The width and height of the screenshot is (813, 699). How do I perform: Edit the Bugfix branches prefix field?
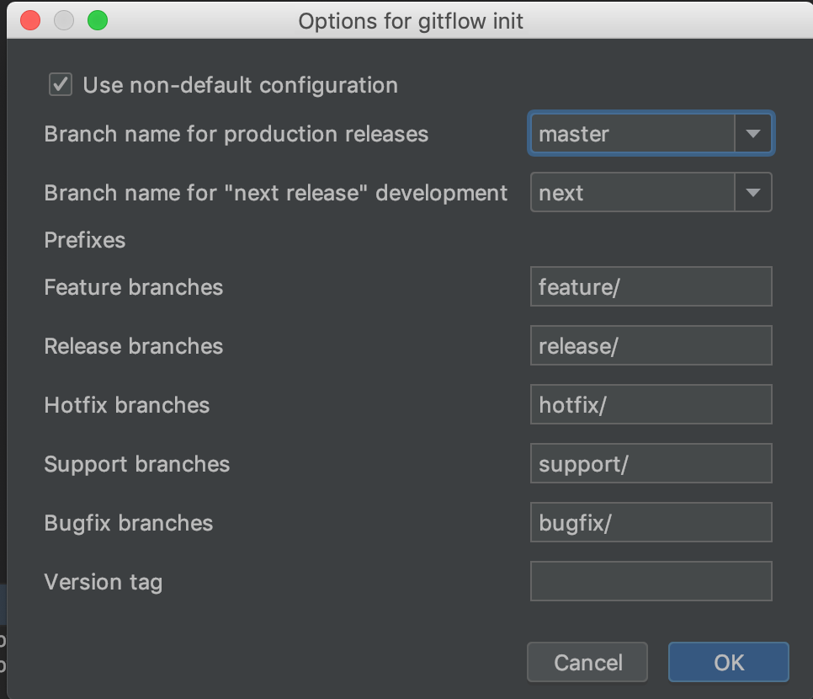coord(651,522)
